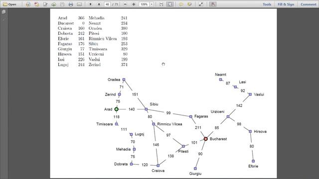319x179 pixels.
Task: Click the Eforie node square
Action: 253,161
